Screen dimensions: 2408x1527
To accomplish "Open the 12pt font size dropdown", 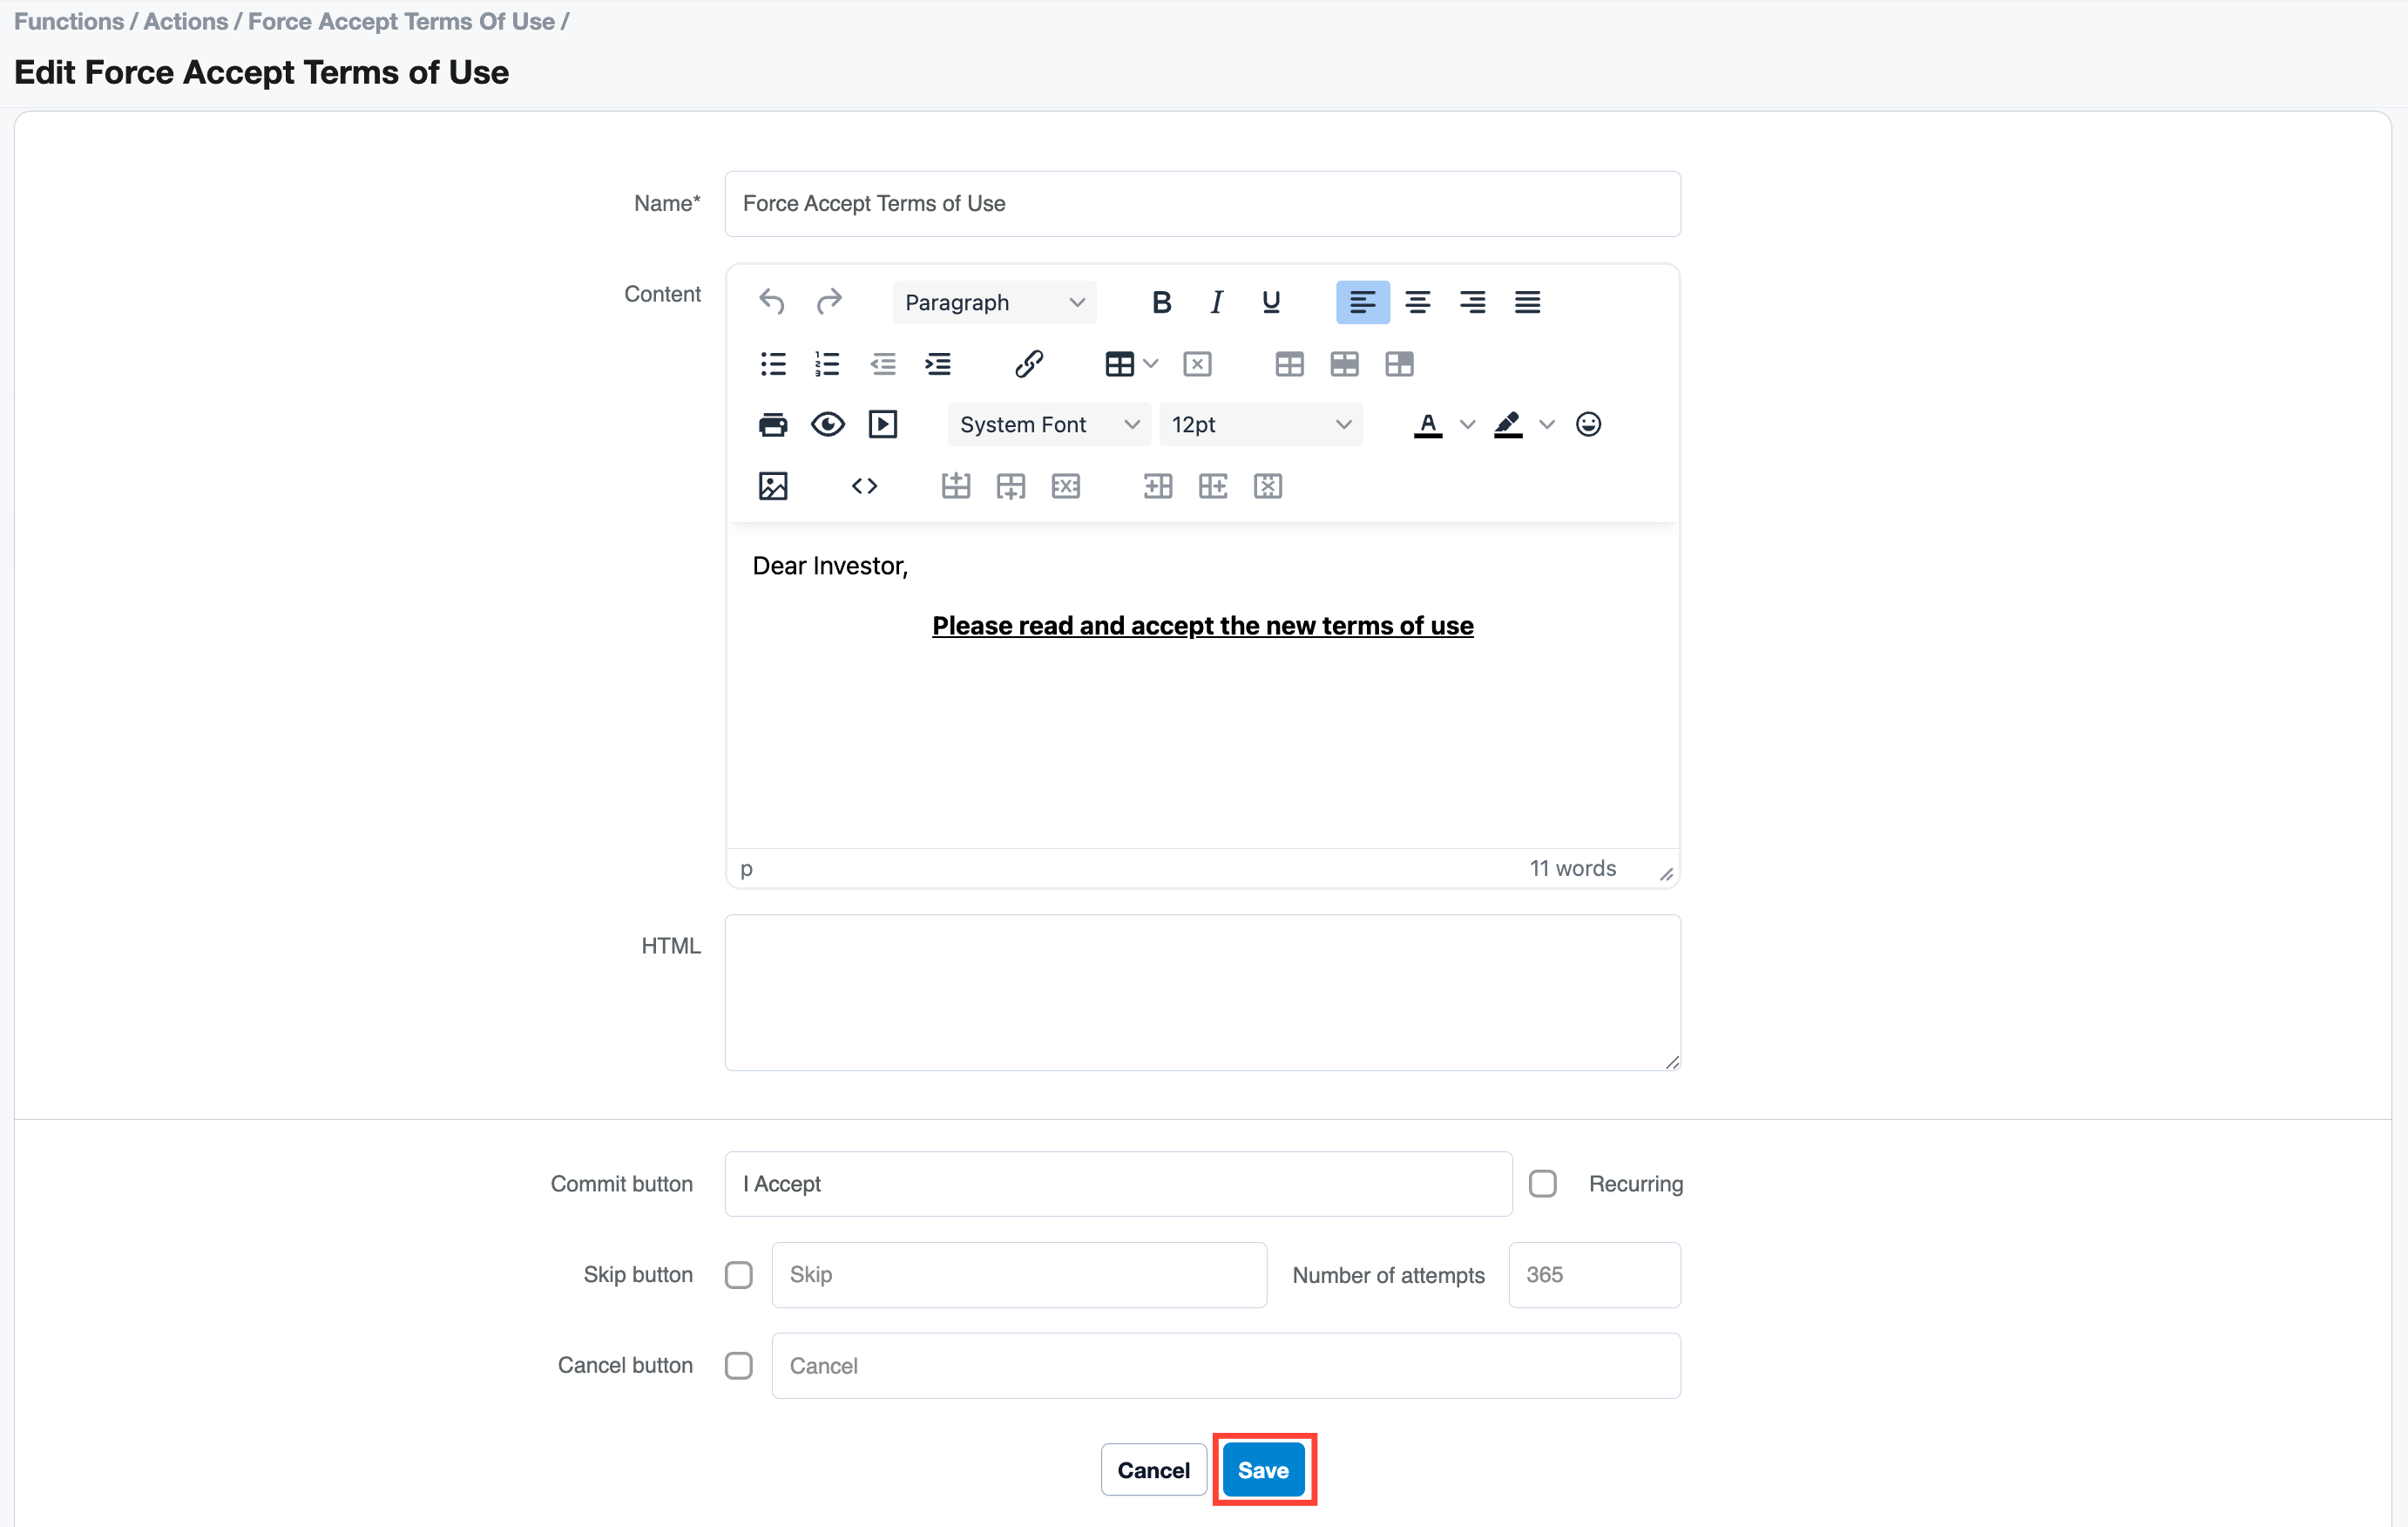I will pyautogui.click(x=1260, y=424).
